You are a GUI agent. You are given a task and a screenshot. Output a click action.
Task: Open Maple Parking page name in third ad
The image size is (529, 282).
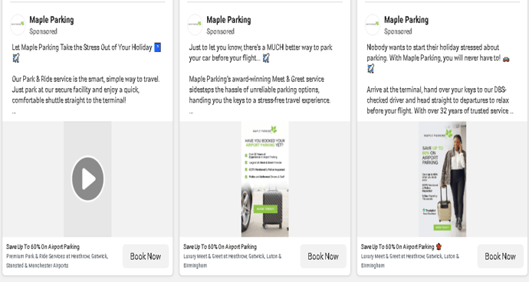pos(406,20)
